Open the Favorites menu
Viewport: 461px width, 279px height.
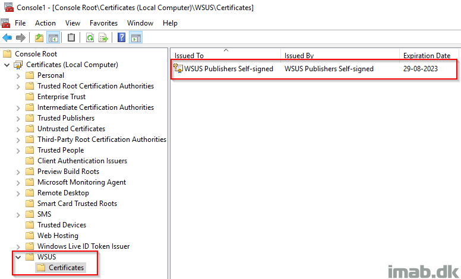click(103, 23)
